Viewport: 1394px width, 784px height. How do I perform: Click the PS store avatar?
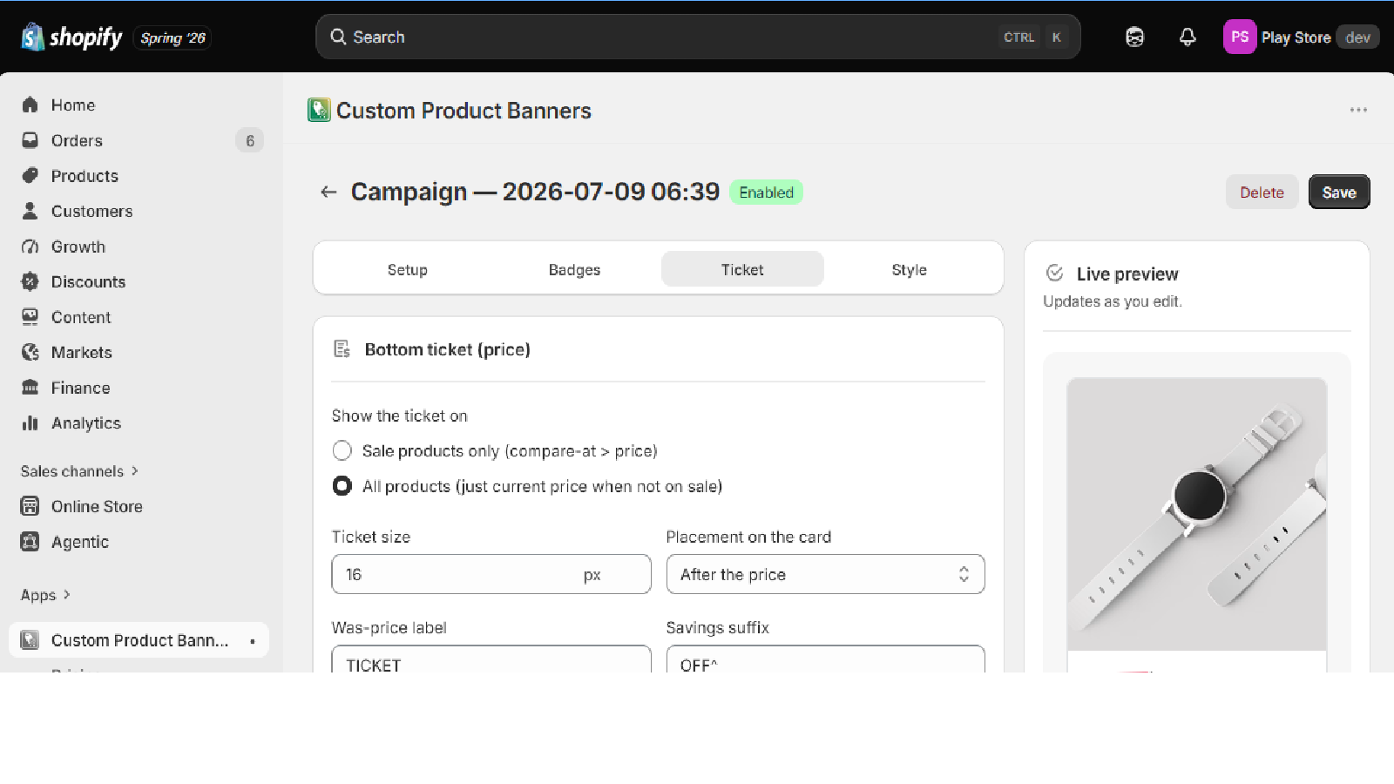[x=1240, y=37]
